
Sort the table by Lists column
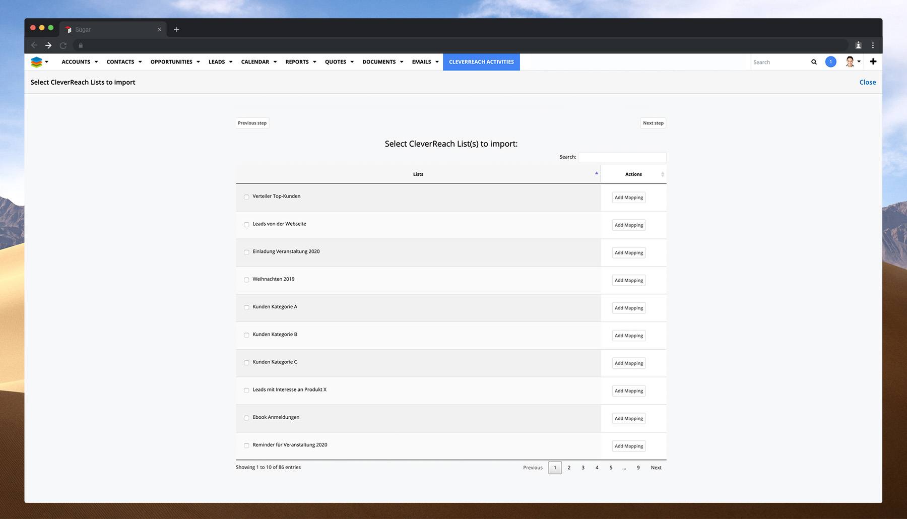pyautogui.click(x=418, y=174)
